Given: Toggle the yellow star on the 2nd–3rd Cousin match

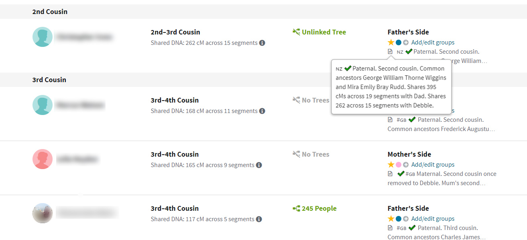Looking at the screenshot, I should [x=391, y=42].
